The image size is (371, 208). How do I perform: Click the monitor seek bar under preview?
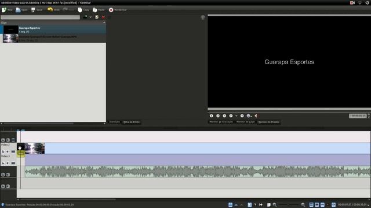click(x=289, y=109)
